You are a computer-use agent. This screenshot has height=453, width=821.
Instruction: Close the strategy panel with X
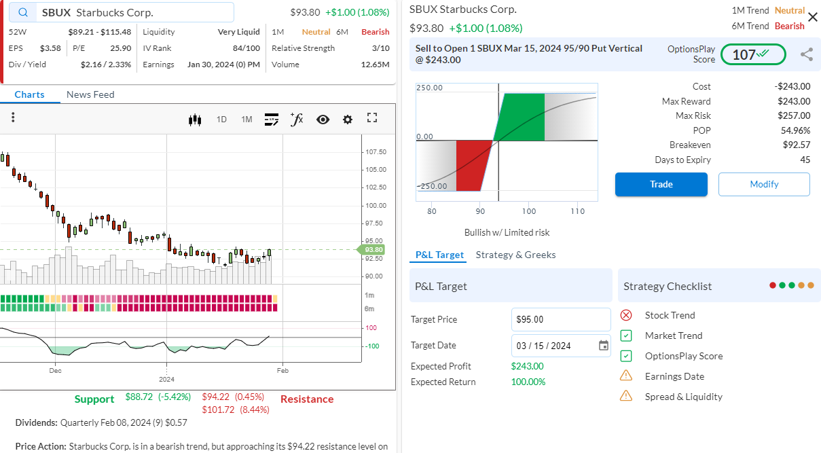[812, 17]
